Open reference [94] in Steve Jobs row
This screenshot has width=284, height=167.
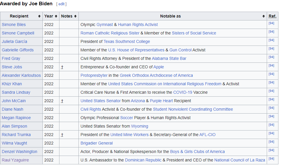click(x=271, y=65)
